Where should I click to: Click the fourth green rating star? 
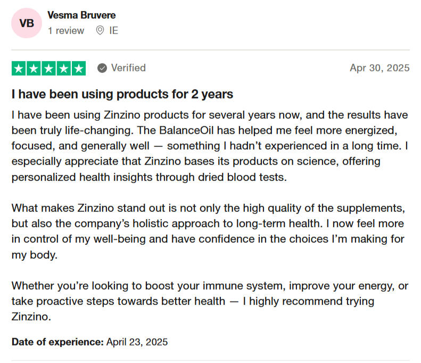click(x=63, y=68)
